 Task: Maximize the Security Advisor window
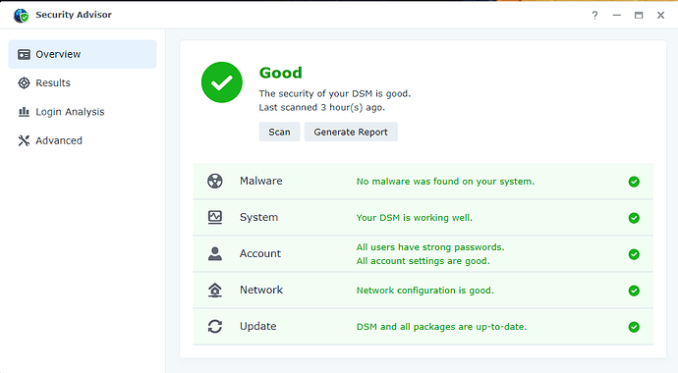coord(639,15)
